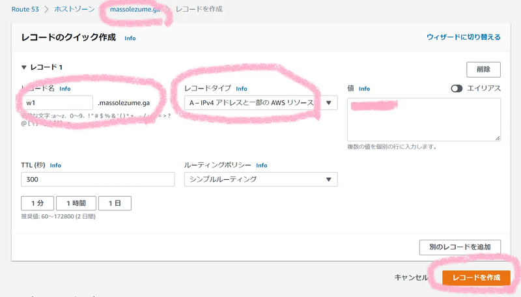Open the レコードタイプ dropdown
The width and height of the screenshot is (521, 297).
click(261, 103)
